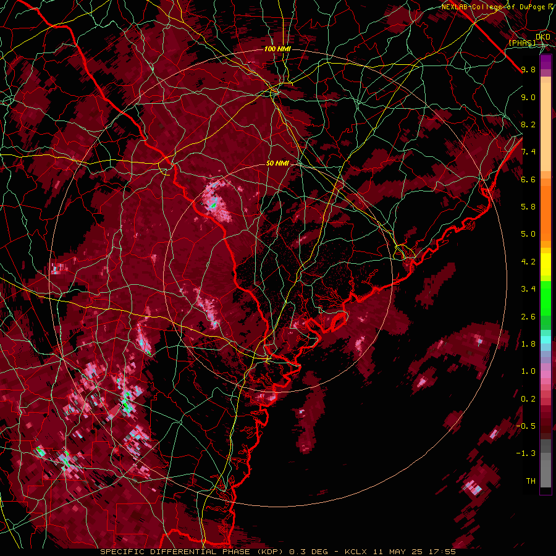Screen dimensions: 556x556
Task: Click the 8.2 value on the legend
Action: coord(528,124)
